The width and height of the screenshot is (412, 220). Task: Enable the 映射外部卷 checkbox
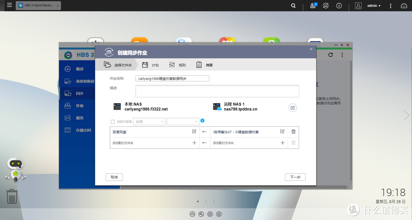tap(113, 122)
